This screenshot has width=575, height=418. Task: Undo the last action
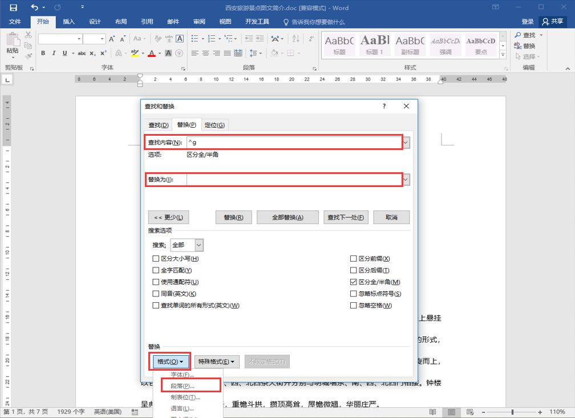click(x=34, y=7)
